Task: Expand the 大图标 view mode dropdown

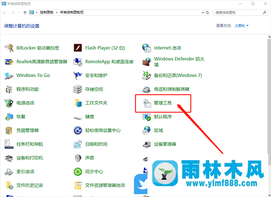Action: coord(242,26)
